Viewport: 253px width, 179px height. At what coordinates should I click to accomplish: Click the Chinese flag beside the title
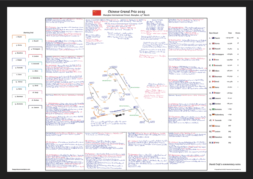coord(97,13)
